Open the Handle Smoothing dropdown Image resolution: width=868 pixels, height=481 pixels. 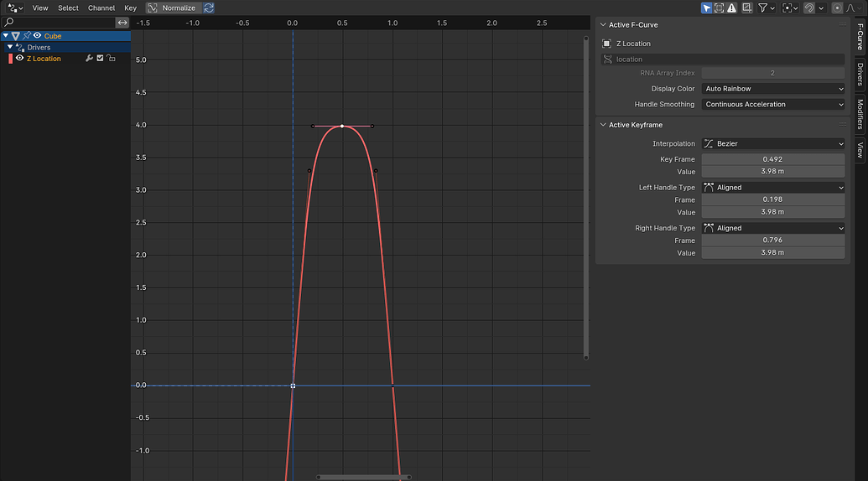coord(772,104)
